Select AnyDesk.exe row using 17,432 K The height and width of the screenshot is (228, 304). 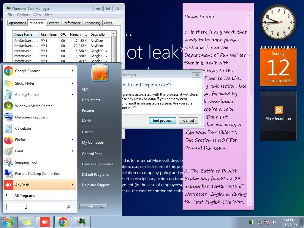62,41
